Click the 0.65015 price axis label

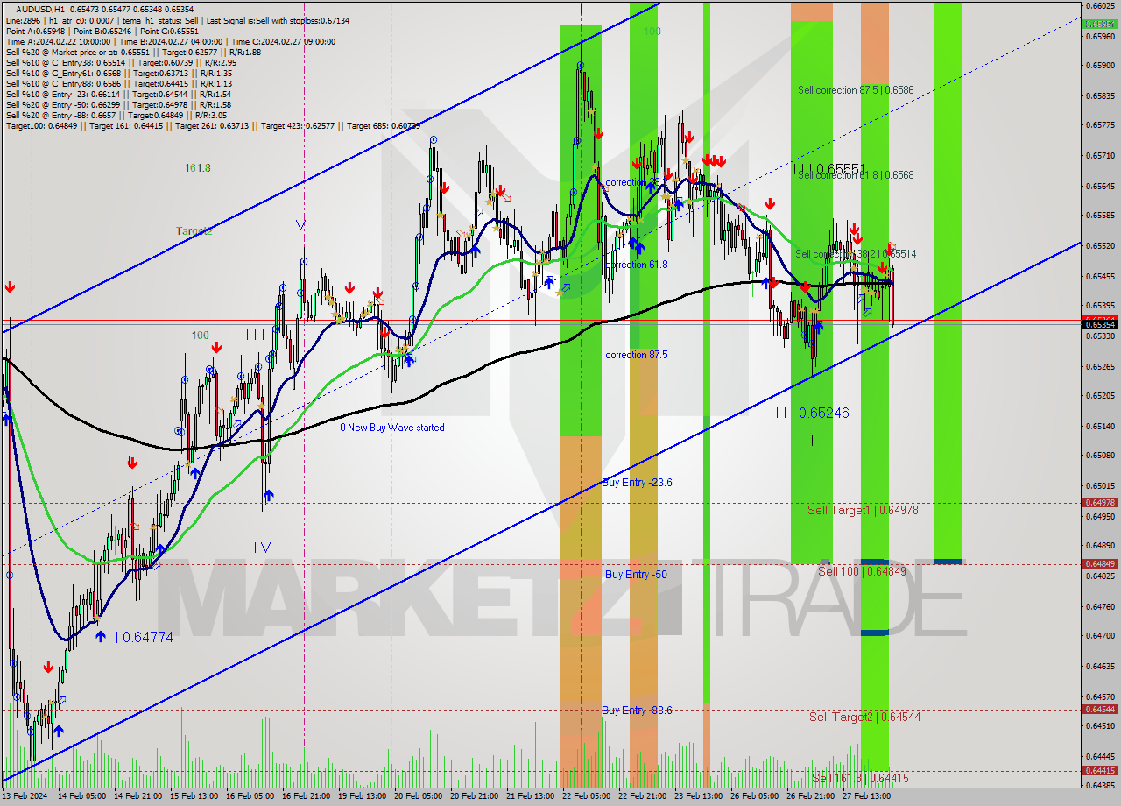(x=1101, y=486)
